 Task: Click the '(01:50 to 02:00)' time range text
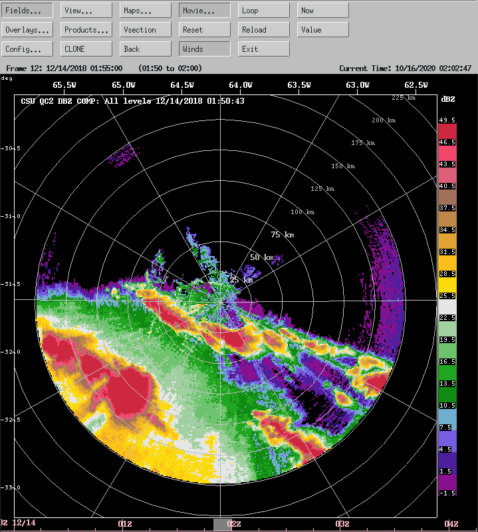tap(170, 68)
